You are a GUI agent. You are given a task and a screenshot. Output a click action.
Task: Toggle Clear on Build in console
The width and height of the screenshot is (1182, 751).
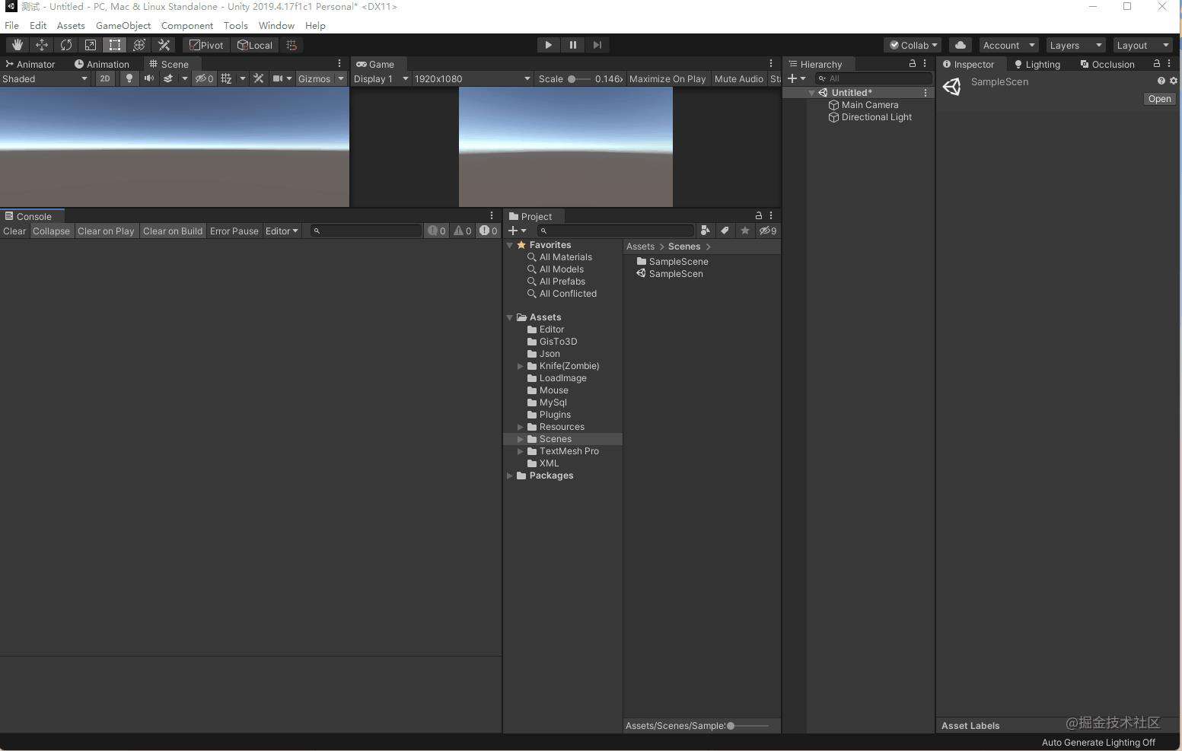(x=173, y=231)
